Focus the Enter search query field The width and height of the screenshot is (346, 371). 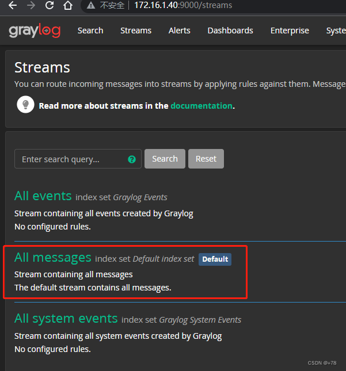pyautogui.click(x=78, y=159)
